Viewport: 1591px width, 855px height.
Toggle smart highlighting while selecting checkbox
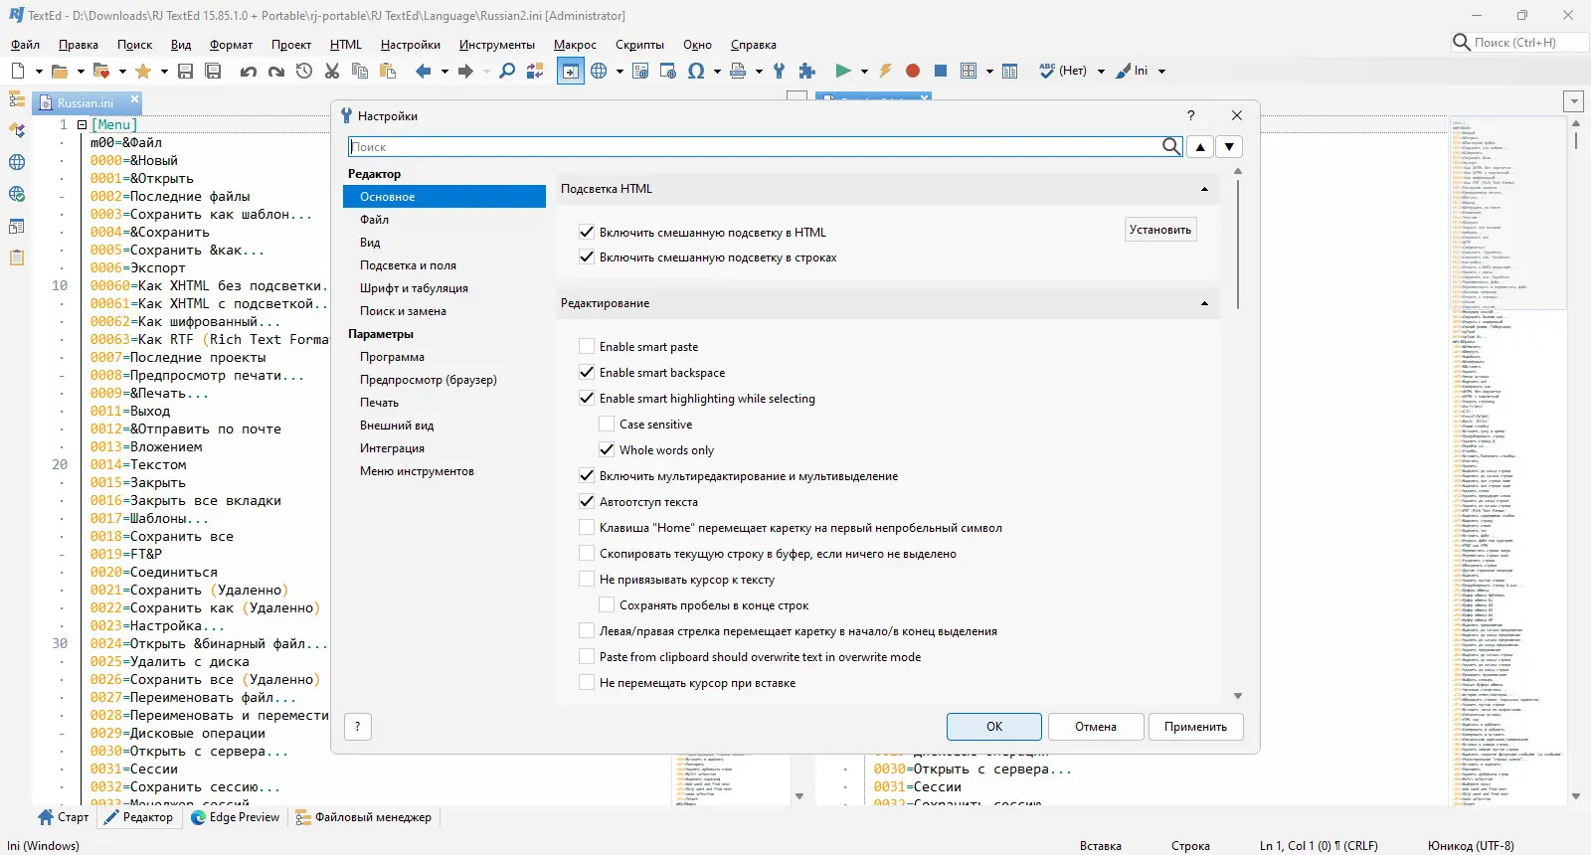pyautogui.click(x=587, y=398)
